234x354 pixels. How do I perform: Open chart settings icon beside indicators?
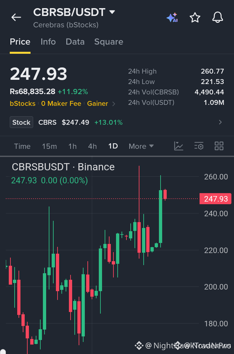pos(199,146)
